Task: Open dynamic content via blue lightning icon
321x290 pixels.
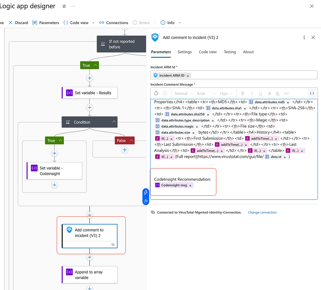Action: pos(146,193)
